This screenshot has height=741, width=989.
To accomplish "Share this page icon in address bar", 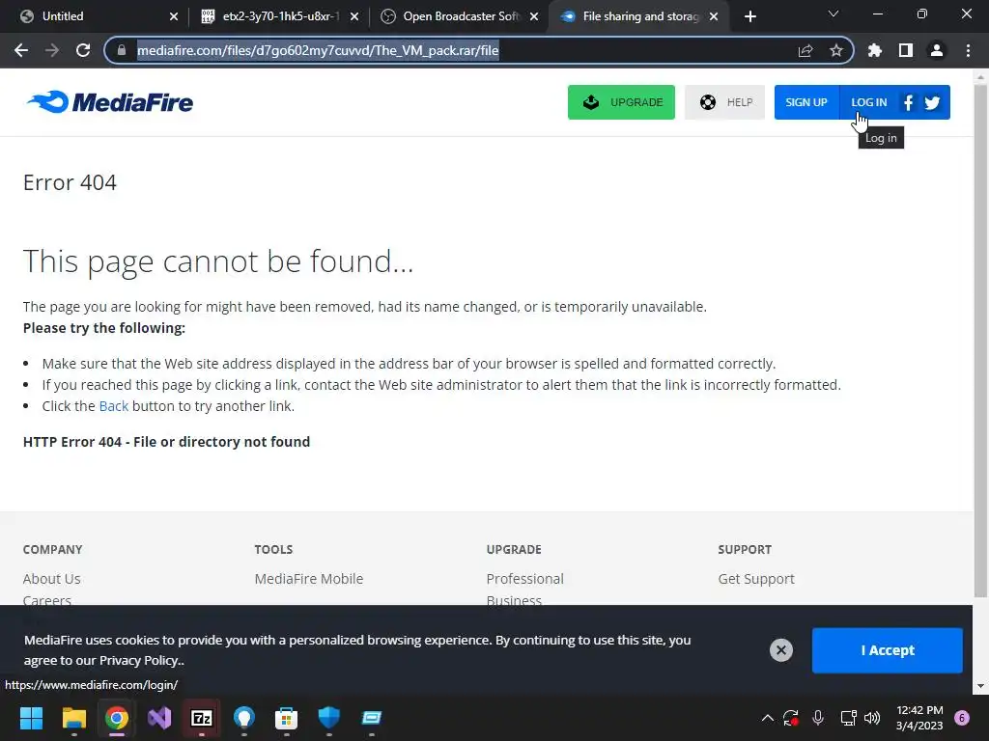I will 805,50.
